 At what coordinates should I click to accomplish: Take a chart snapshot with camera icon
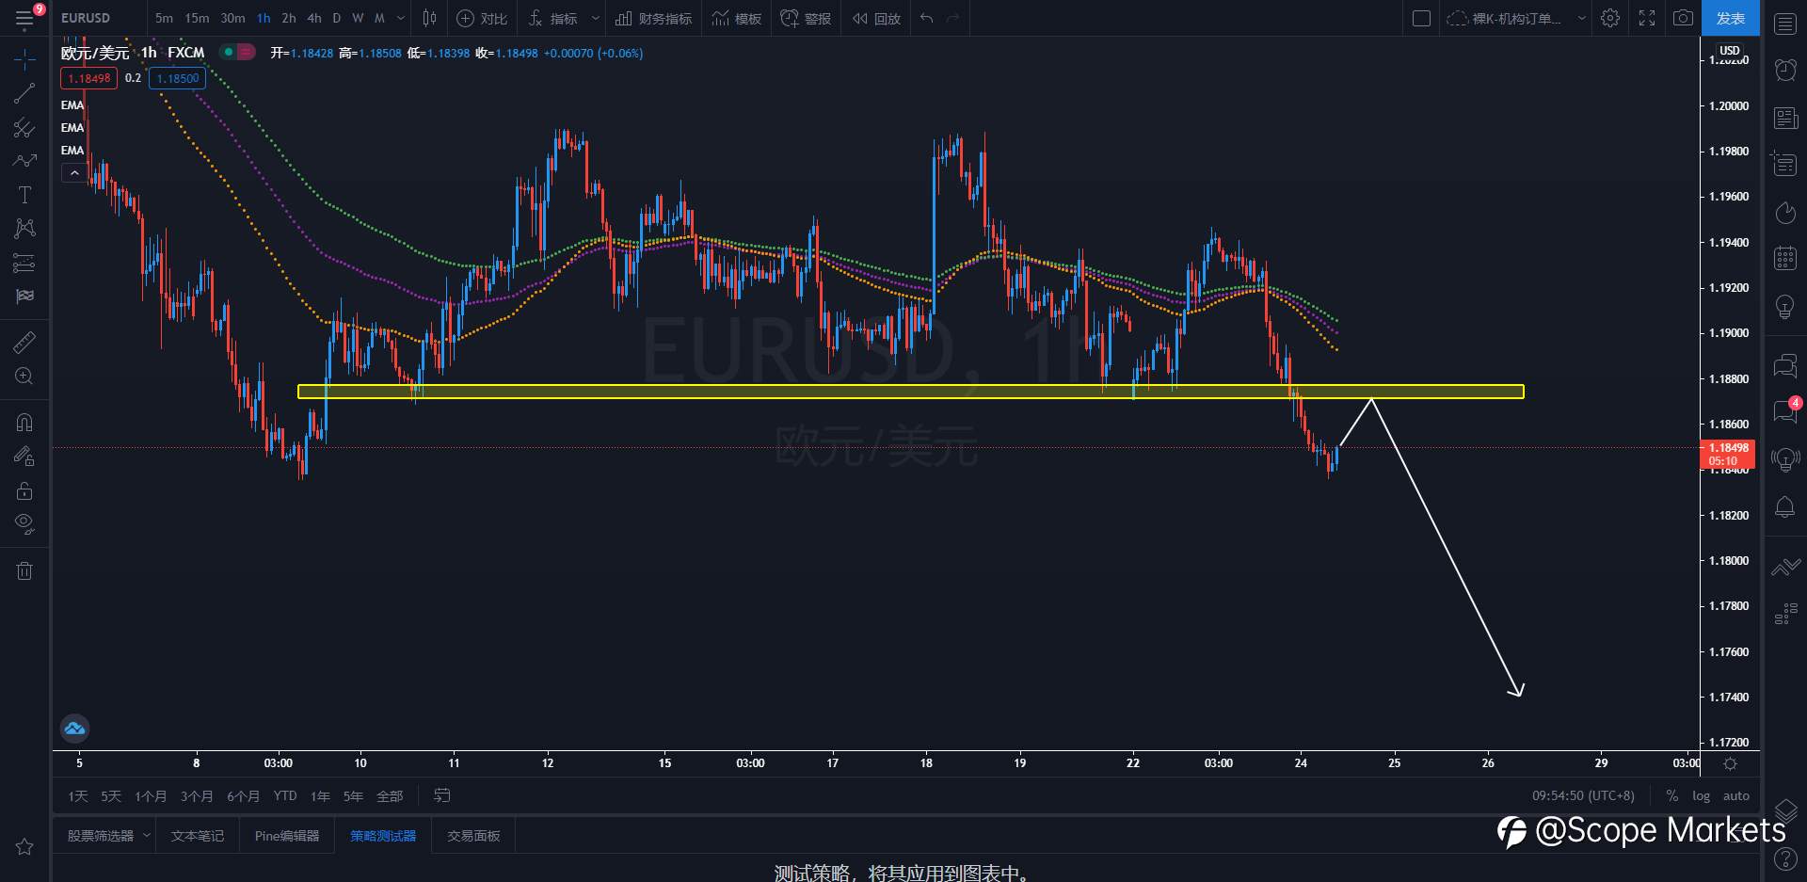coord(1684,18)
